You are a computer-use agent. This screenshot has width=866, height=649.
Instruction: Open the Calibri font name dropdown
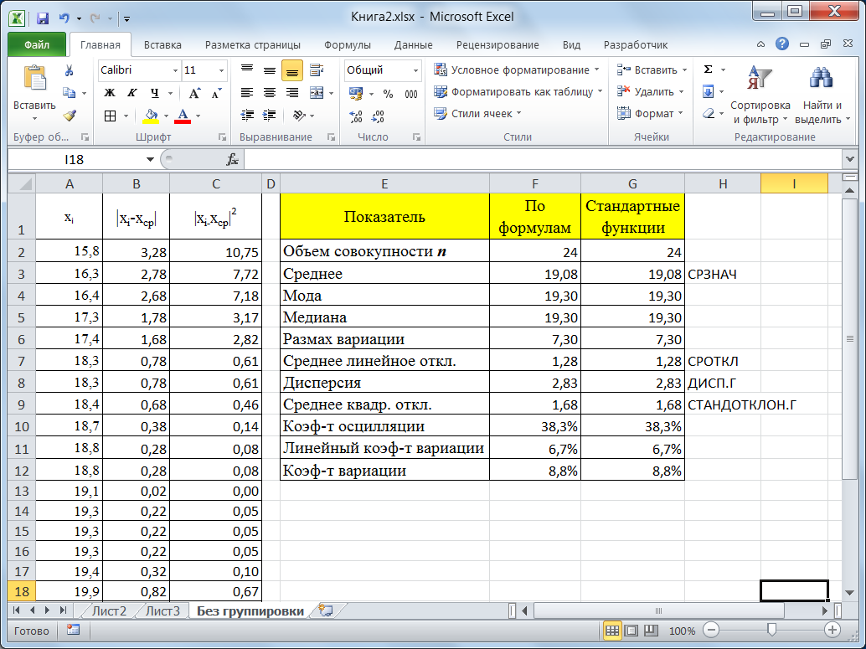pyautogui.click(x=175, y=70)
